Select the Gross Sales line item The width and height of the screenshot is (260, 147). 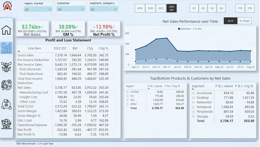26,55
